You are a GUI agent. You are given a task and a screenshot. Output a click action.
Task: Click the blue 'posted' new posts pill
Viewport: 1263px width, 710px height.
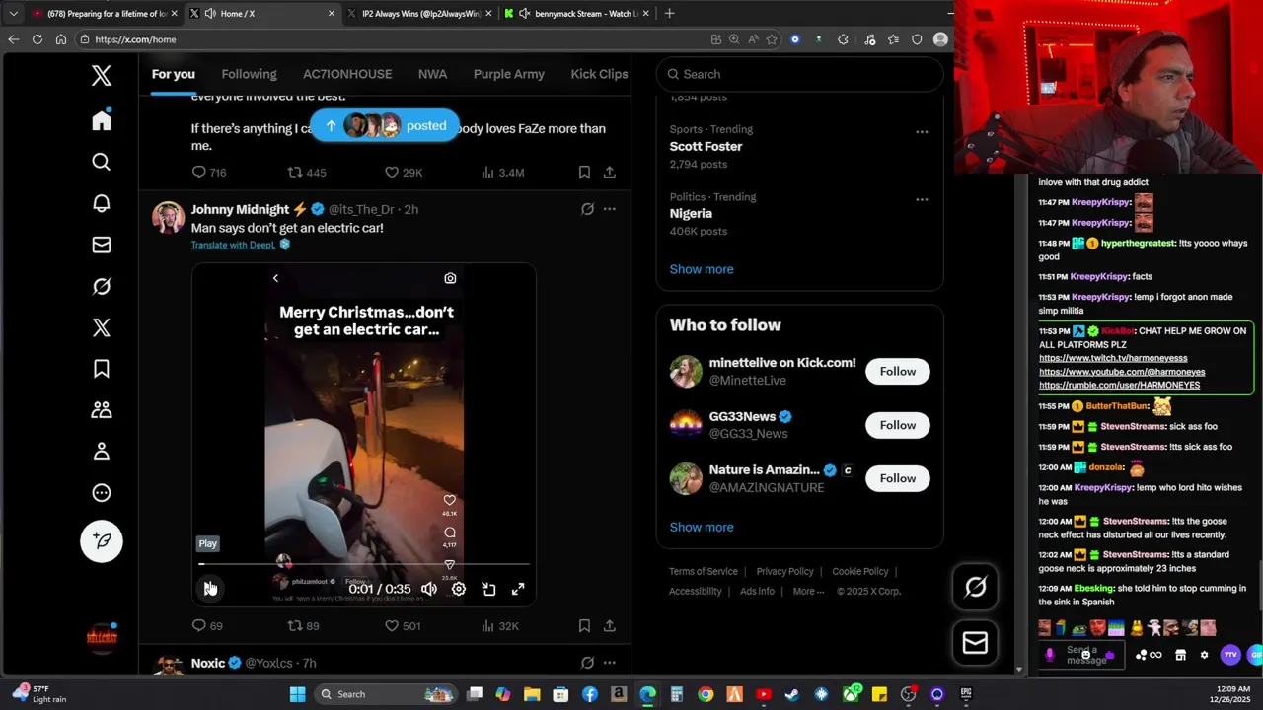(x=385, y=125)
